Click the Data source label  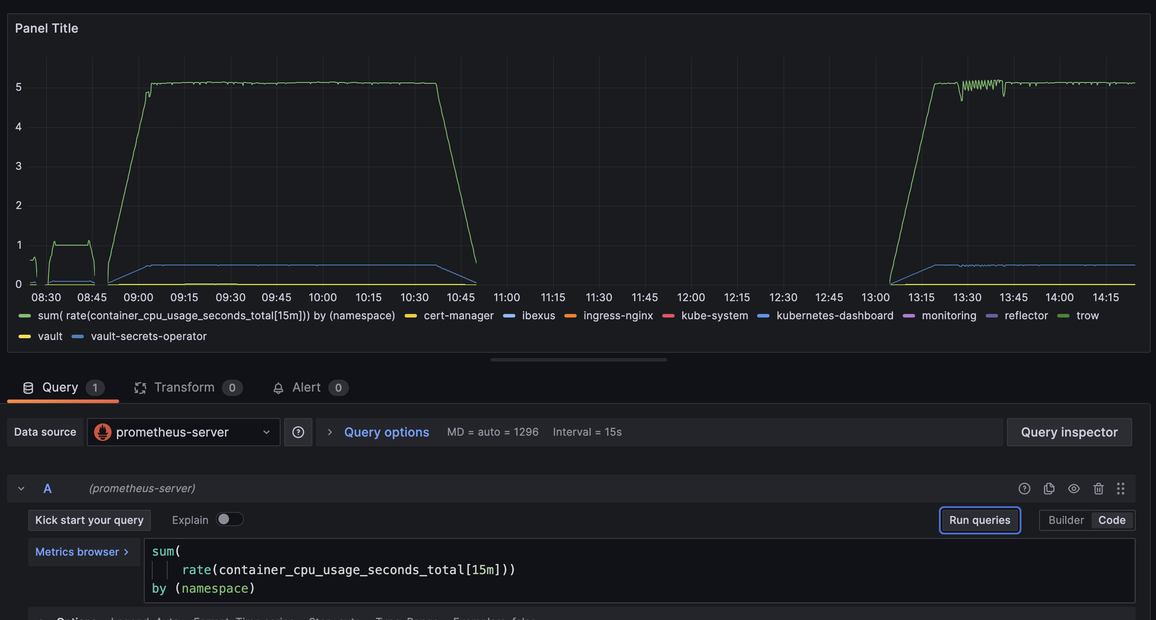point(45,432)
